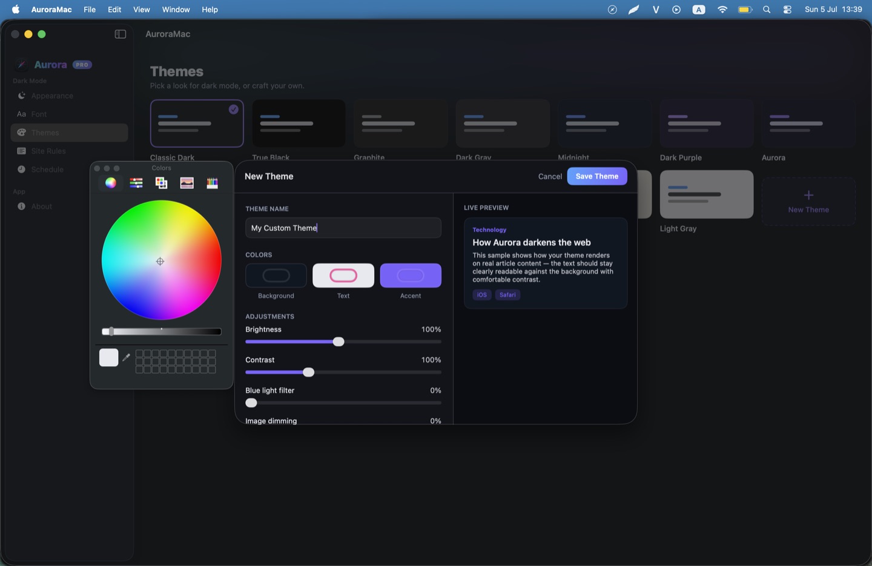Viewport: 872px width, 566px height.
Task: Click the date and time display
Action: 833,10
